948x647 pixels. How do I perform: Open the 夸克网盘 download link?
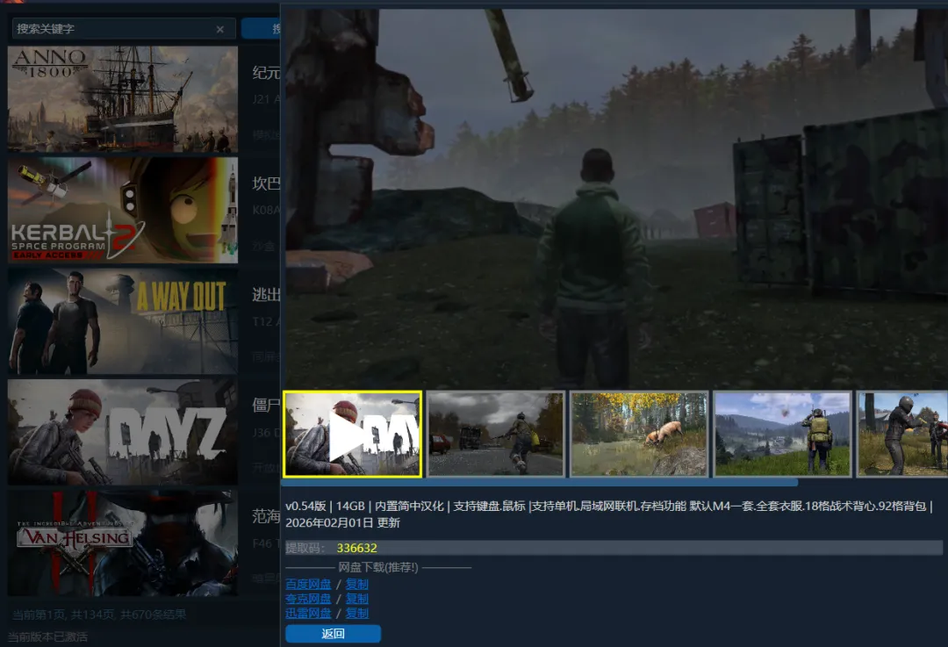(x=308, y=599)
